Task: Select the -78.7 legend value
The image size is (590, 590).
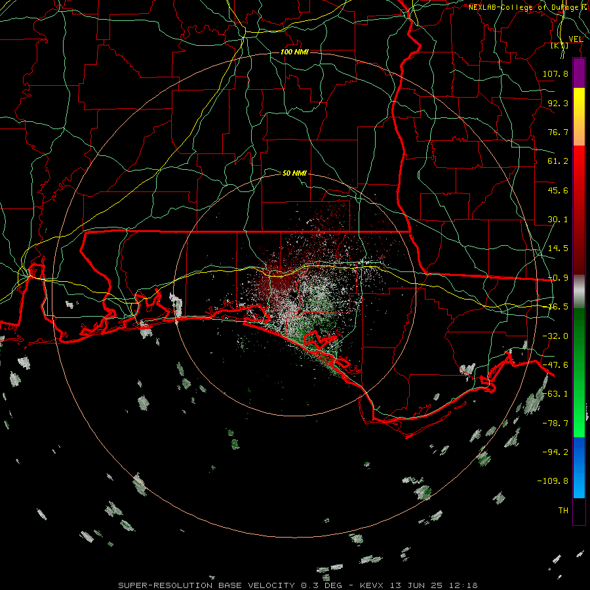Action: pyautogui.click(x=555, y=423)
